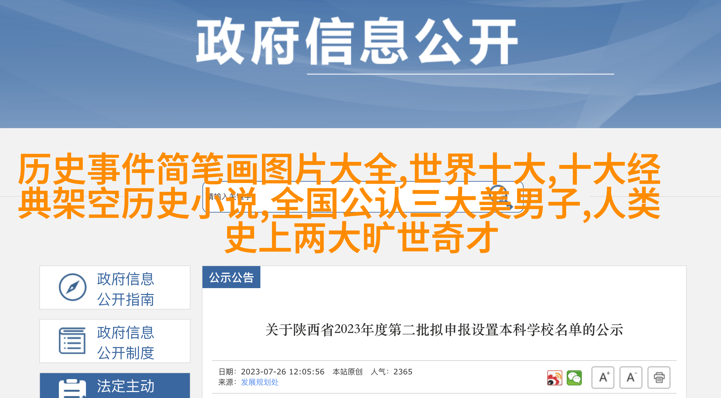
Task: Decrease font size with A- button
Action: (631, 378)
